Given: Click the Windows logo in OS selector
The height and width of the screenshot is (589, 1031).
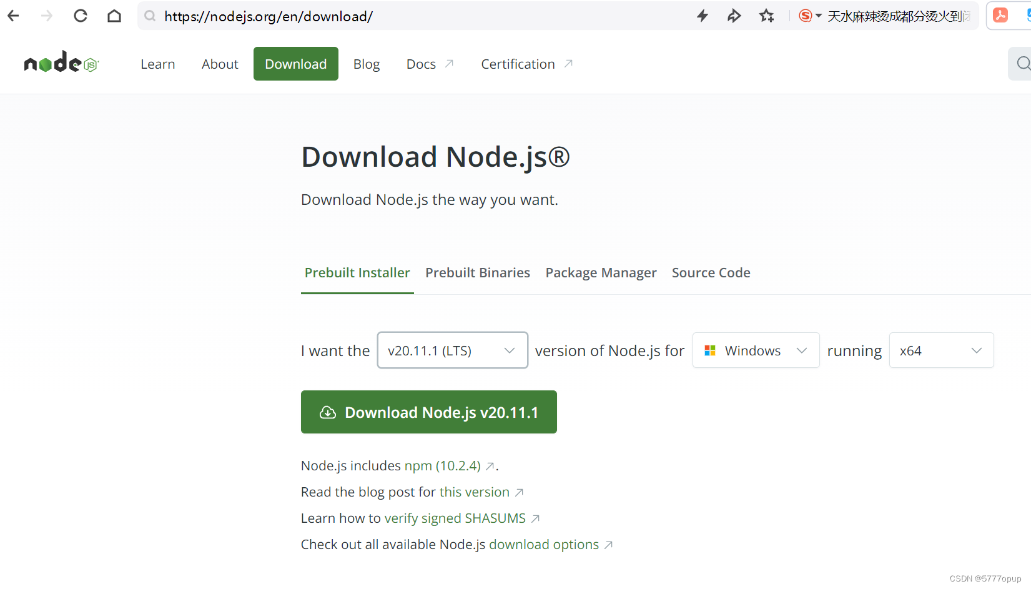Looking at the screenshot, I should (710, 350).
